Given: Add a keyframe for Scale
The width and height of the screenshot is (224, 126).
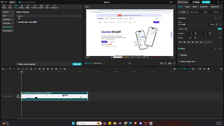Looking at the screenshot, I should [x=220, y=24].
